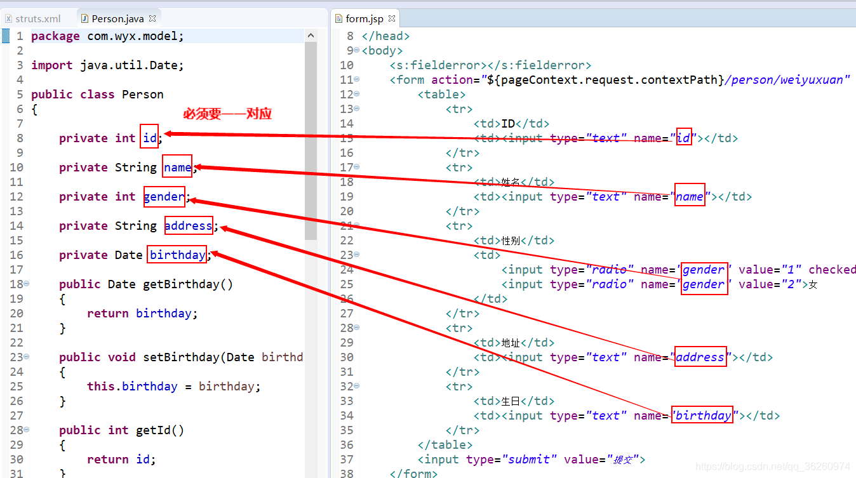Click '<td>姓名</td>' on line 18
This screenshot has height=478, width=856.
tap(514, 182)
